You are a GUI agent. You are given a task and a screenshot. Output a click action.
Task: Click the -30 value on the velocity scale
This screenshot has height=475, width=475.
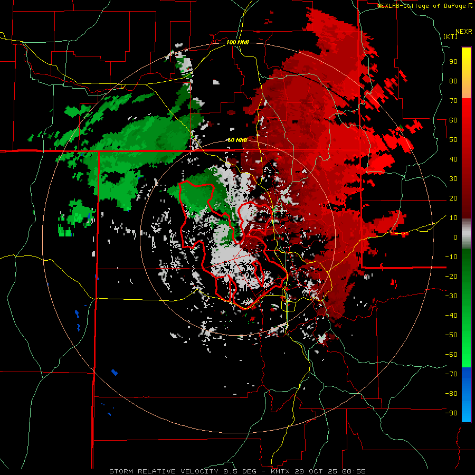coord(451,296)
